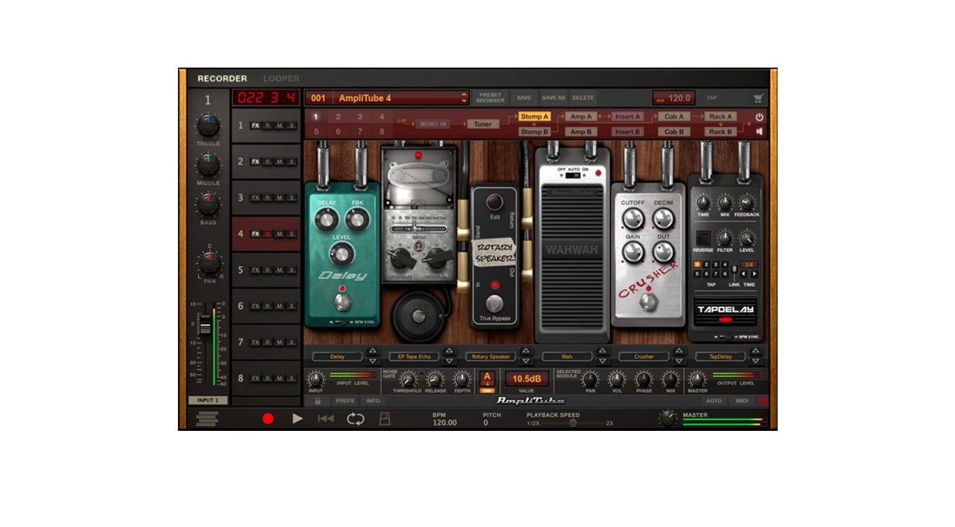Switch to the RECORDER tab
Viewport: 955px width, 527px height.
pos(222,79)
